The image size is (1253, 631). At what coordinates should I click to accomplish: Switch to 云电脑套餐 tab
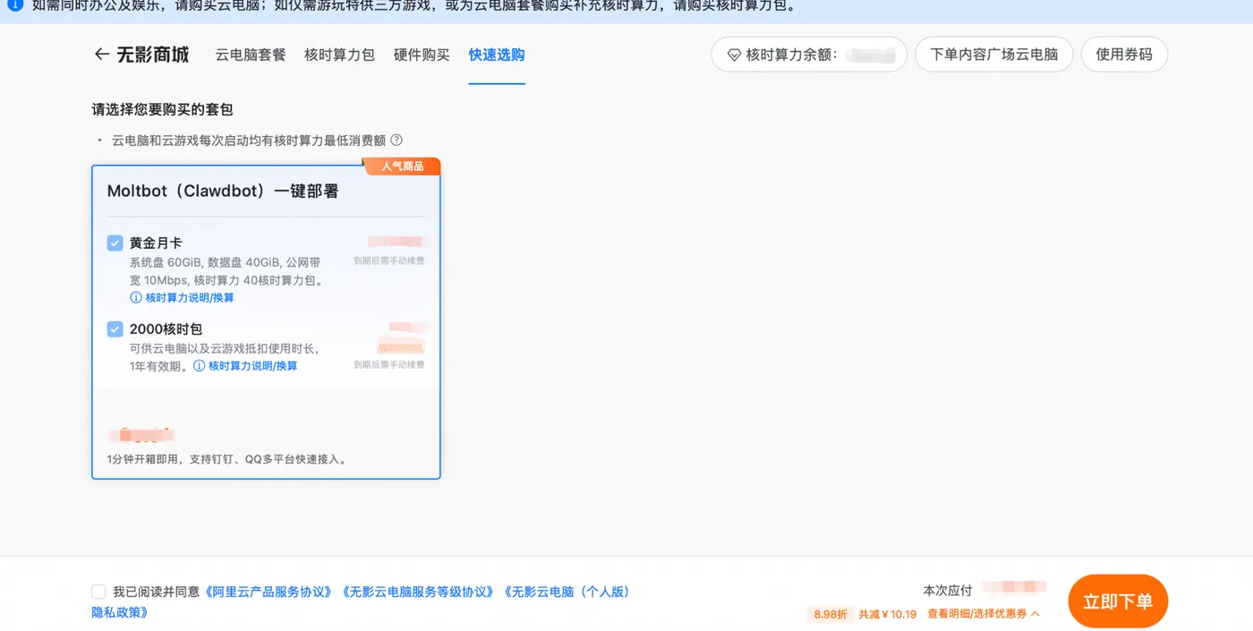coord(251,55)
